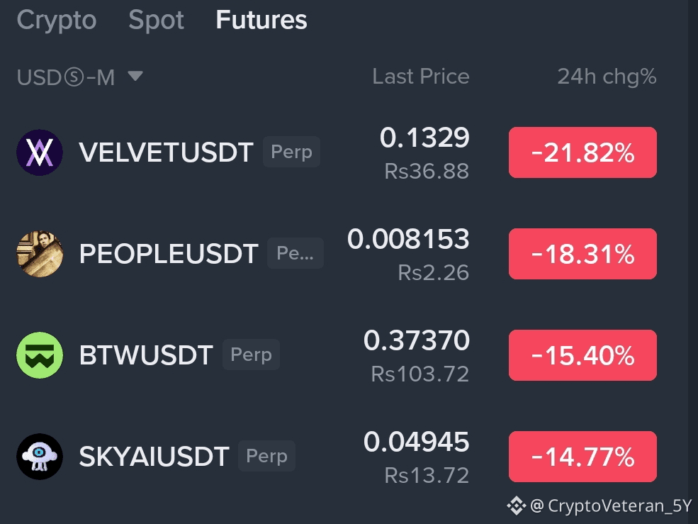698x524 pixels.
Task: Switch to the Spot tab
Action: click(156, 20)
